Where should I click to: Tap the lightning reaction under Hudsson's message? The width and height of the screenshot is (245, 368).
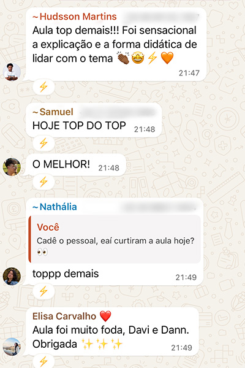point(43,87)
